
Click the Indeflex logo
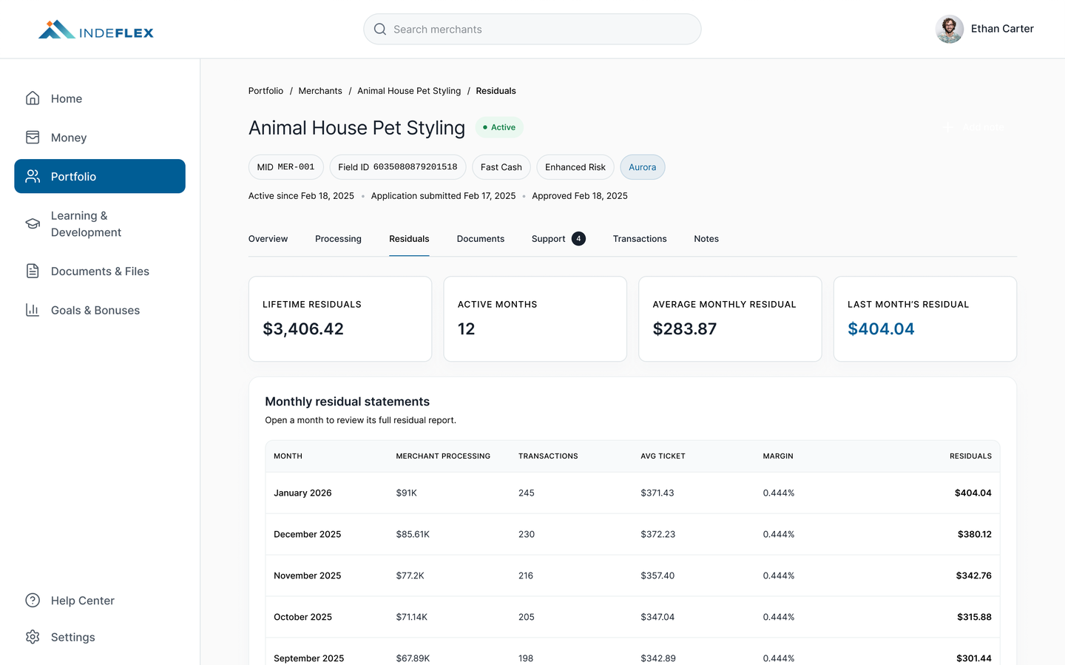coord(96,30)
